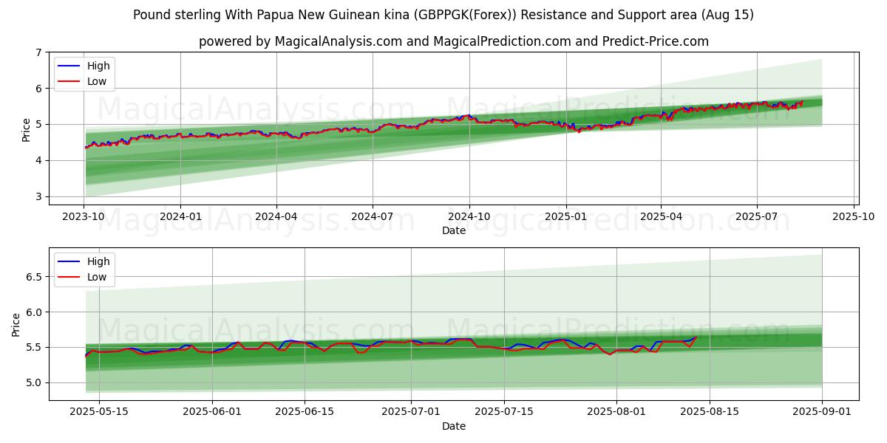Click the 2023-10 date tick label
The image size is (887, 443).
pyautogui.click(x=84, y=217)
